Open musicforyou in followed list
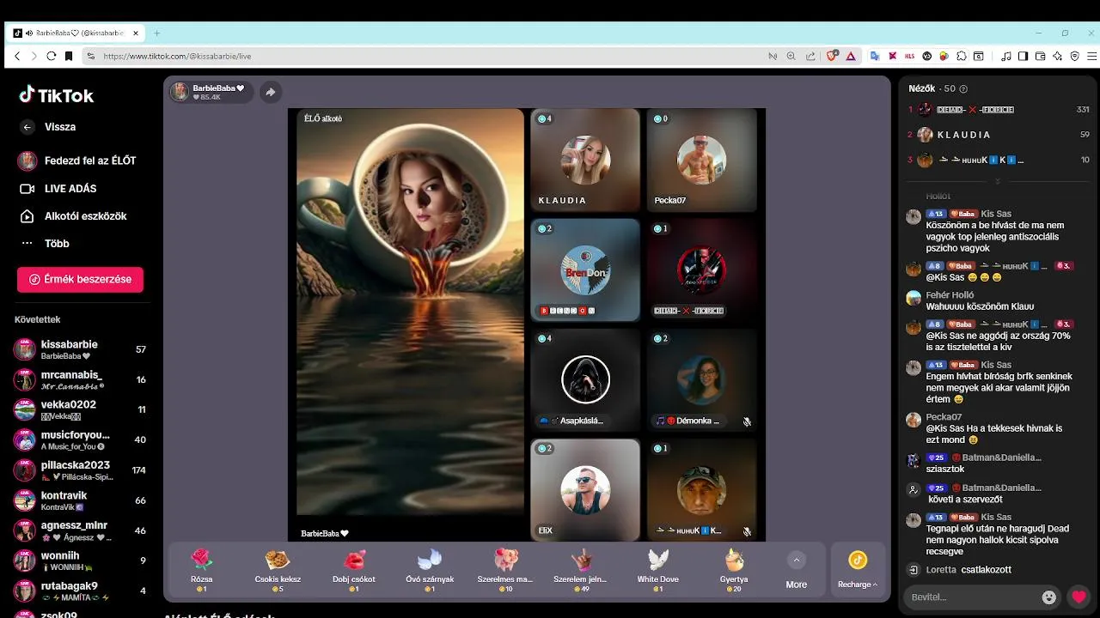Image resolution: width=1100 pixels, height=618 pixels. [x=80, y=439]
